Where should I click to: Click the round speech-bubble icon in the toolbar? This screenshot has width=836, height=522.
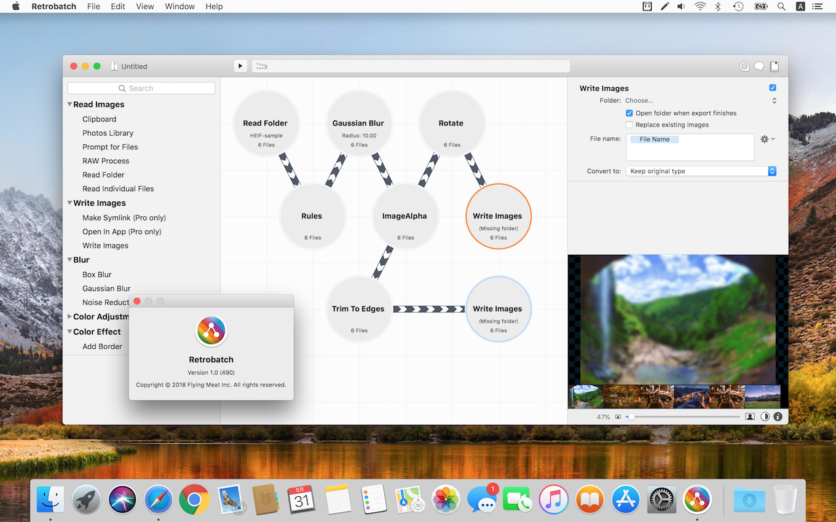(x=744, y=66)
